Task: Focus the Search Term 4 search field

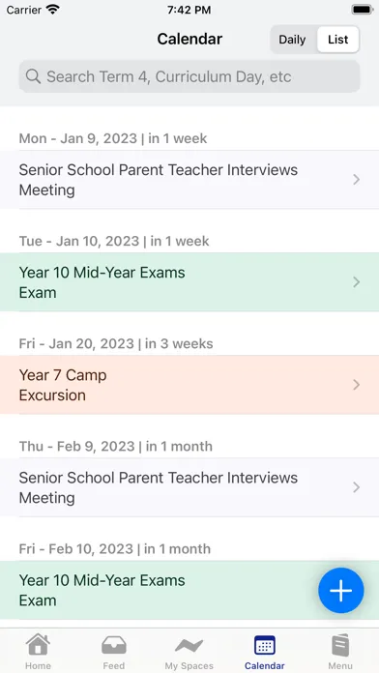Action: click(189, 76)
